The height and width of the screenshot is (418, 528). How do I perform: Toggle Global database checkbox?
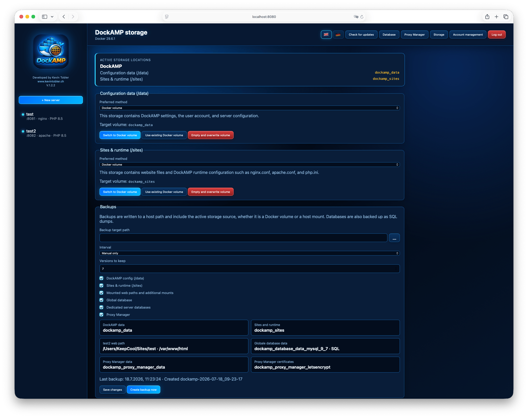[x=101, y=300]
